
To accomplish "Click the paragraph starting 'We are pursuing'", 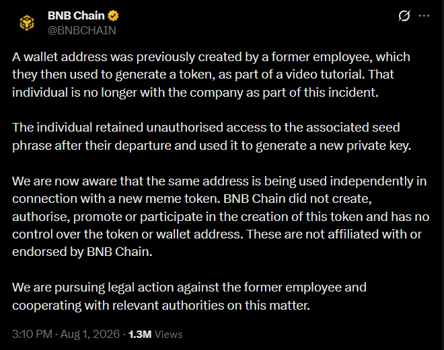I will point(189,296).
